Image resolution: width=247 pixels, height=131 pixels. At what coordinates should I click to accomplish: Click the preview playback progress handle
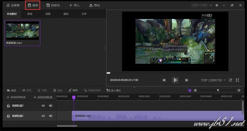click(108, 73)
